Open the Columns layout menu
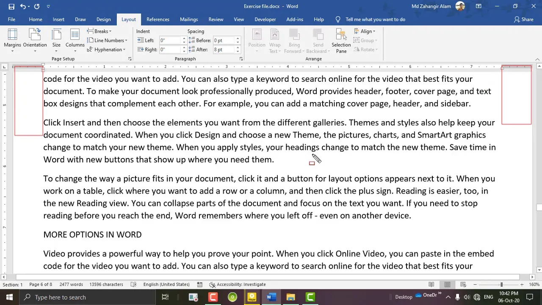 pyautogui.click(x=75, y=41)
